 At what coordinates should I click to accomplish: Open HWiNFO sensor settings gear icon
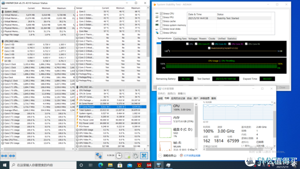coord(135,156)
